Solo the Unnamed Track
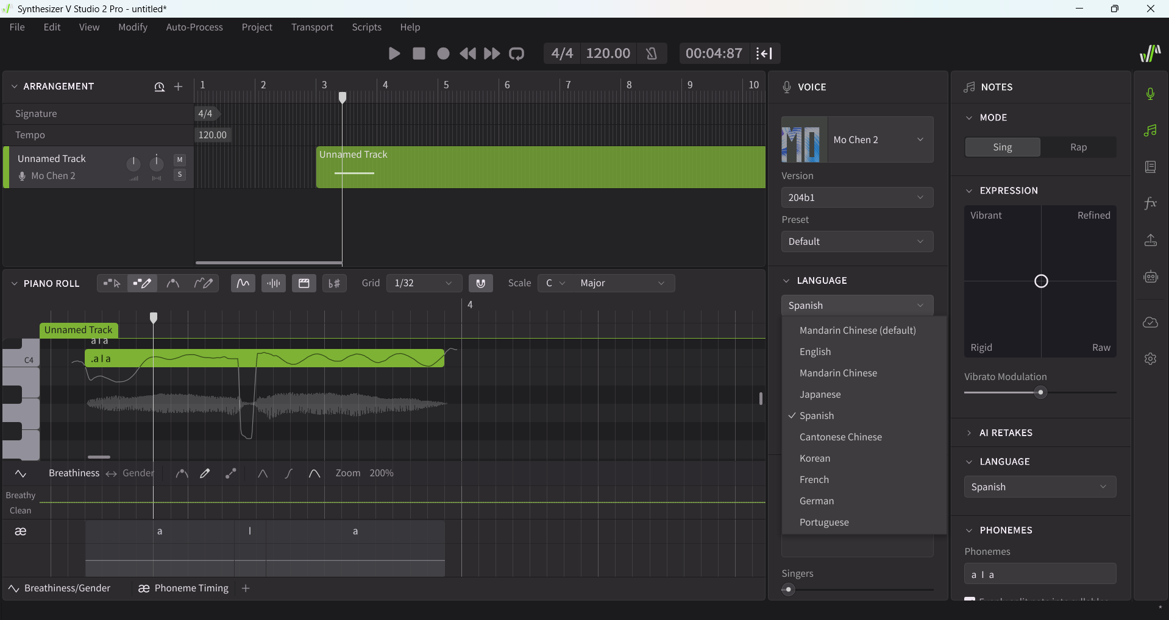The height and width of the screenshot is (620, 1169). [x=180, y=175]
